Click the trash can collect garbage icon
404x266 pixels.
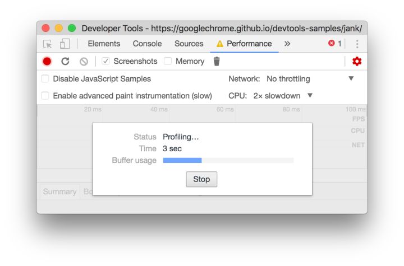pyautogui.click(x=217, y=61)
